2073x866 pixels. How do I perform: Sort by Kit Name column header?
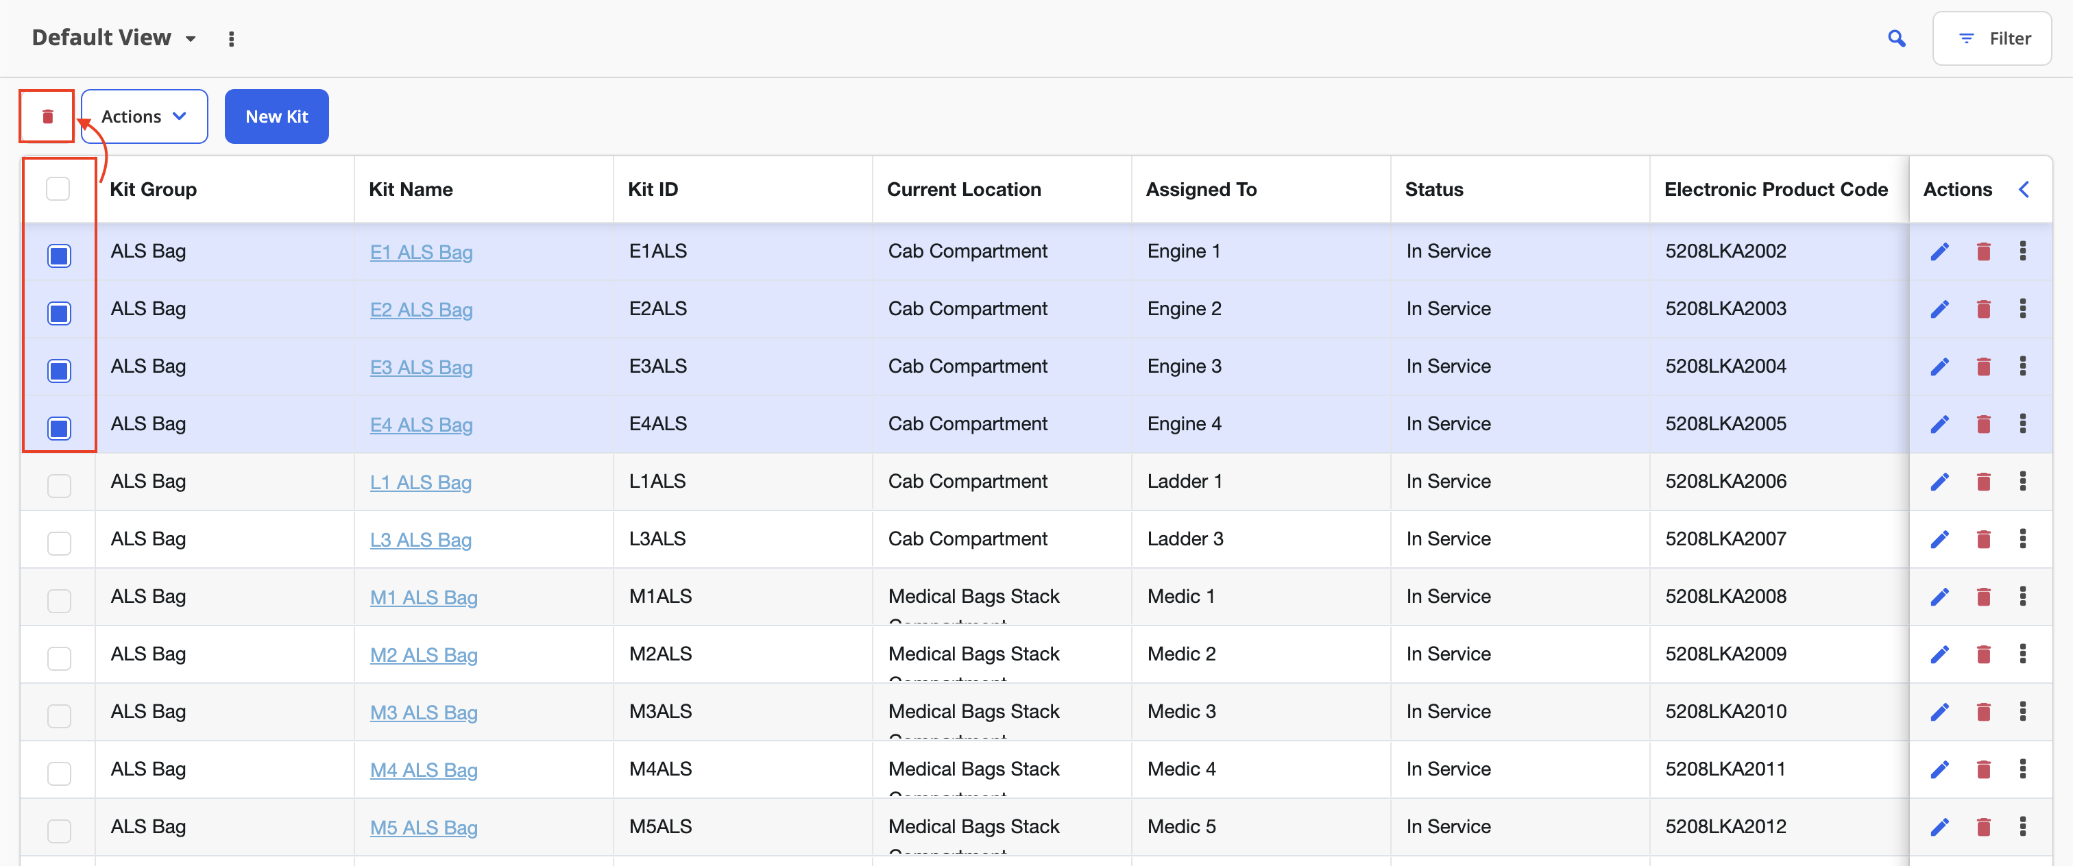411,190
